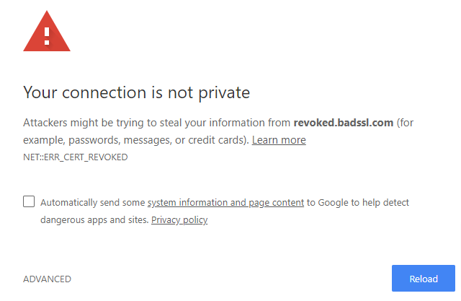Click the word 'private' in the heading
461x301 pixels.
[224, 93]
